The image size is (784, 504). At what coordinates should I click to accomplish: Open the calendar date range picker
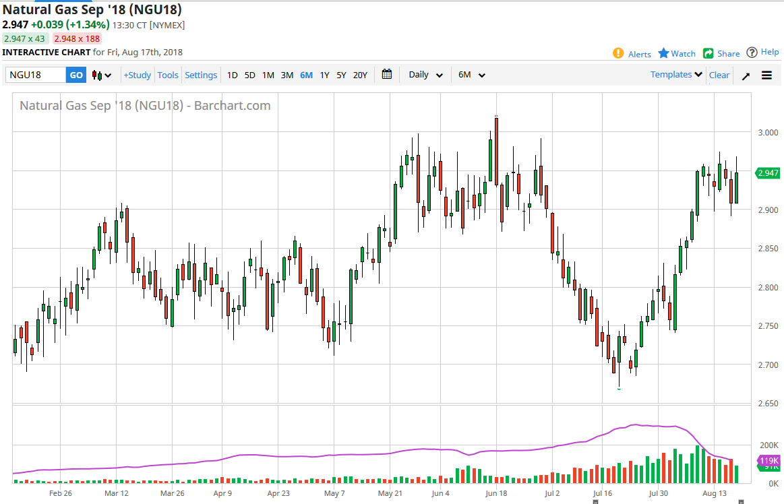click(386, 74)
